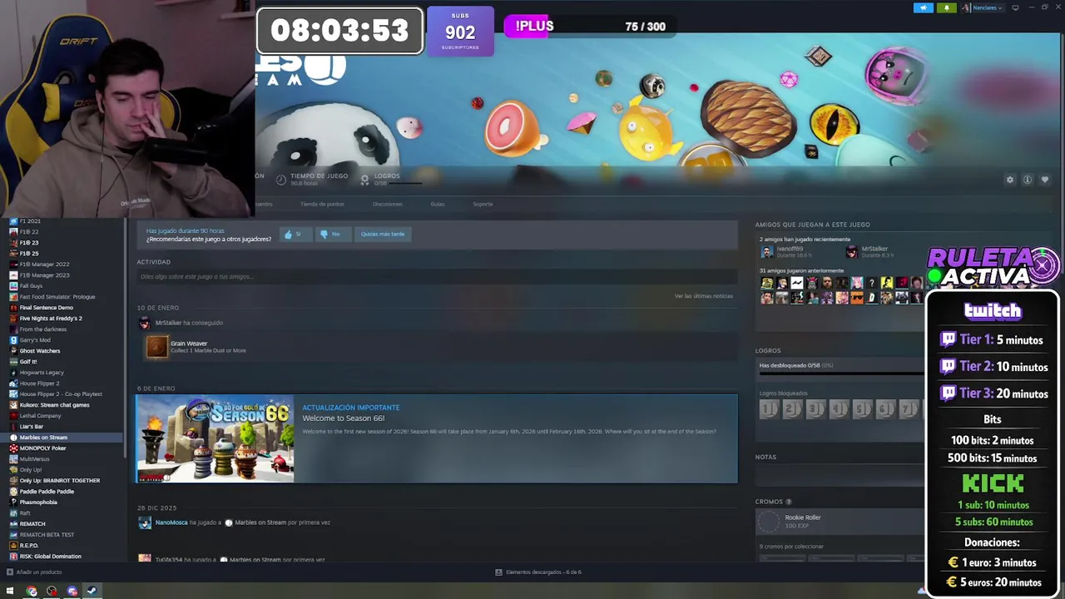Open the Season 66 news thumbnail
Viewport: 1065px width, 599px height.
[215, 438]
